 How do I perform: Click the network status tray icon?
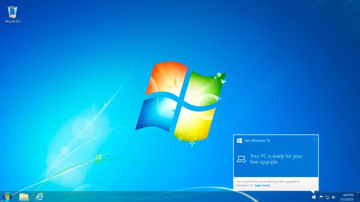click(328, 197)
